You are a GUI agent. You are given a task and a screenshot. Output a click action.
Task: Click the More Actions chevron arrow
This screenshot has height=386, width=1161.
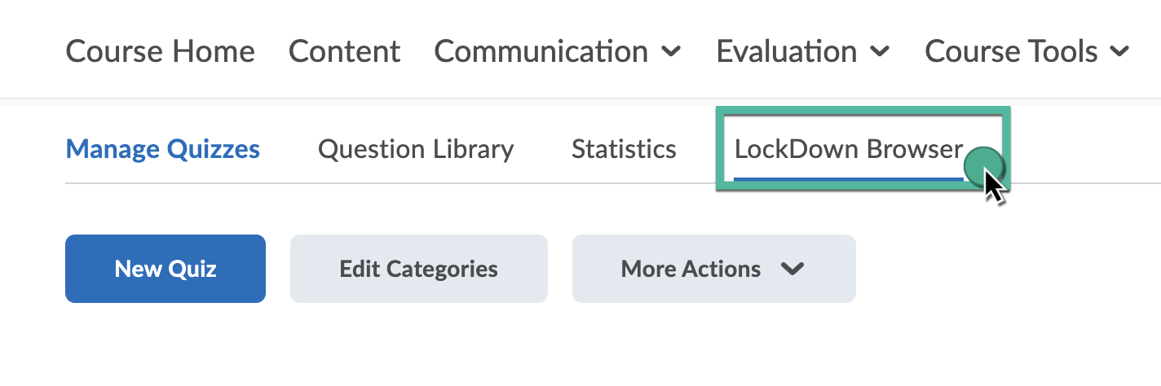click(x=792, y=269)
